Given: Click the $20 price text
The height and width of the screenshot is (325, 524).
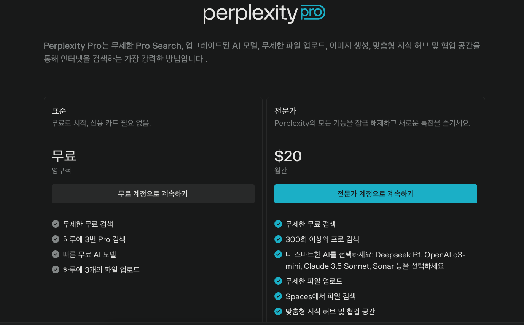Looking at the screenshot, I should pyautogui.click(x=288, y=156).
